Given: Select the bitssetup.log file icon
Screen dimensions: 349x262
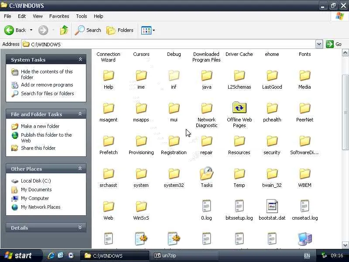Looking at the screenshot, I should (x=239, y=206).
